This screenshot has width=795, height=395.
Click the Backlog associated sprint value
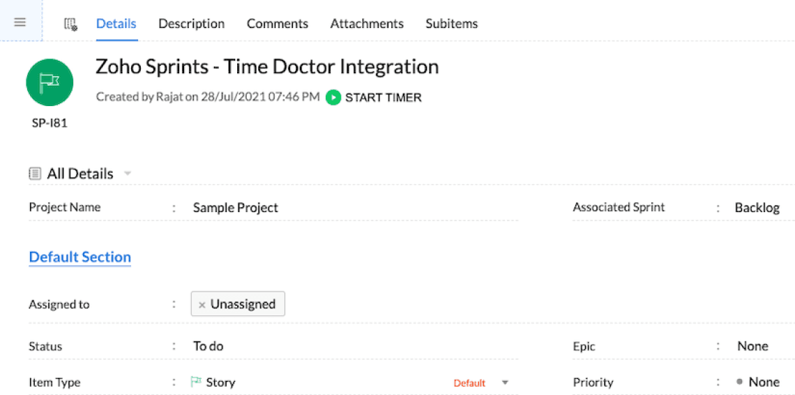[x=757, y=207]
